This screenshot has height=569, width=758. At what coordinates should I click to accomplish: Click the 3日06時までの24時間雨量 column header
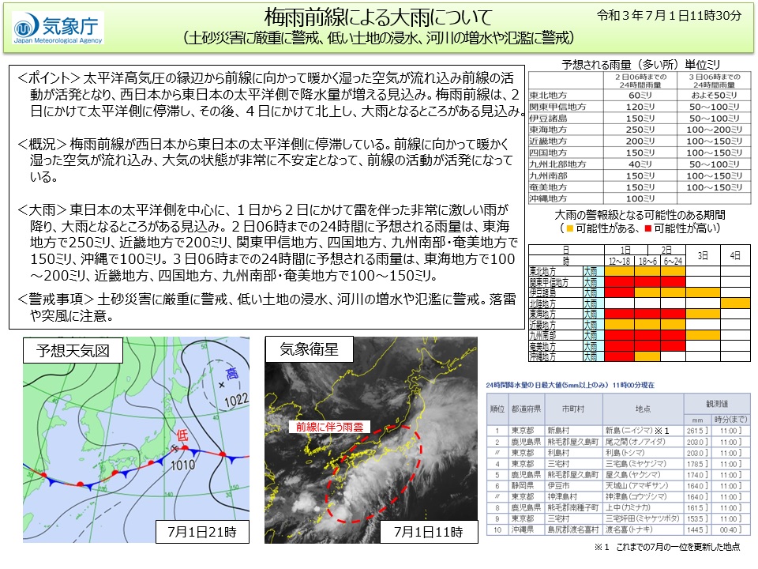(715, 81)
